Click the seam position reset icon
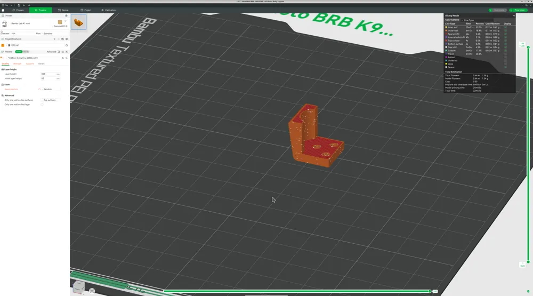Image resolution: width=533 pixels, height=296 pixels. pyautogui.click(x=39, y=89)
